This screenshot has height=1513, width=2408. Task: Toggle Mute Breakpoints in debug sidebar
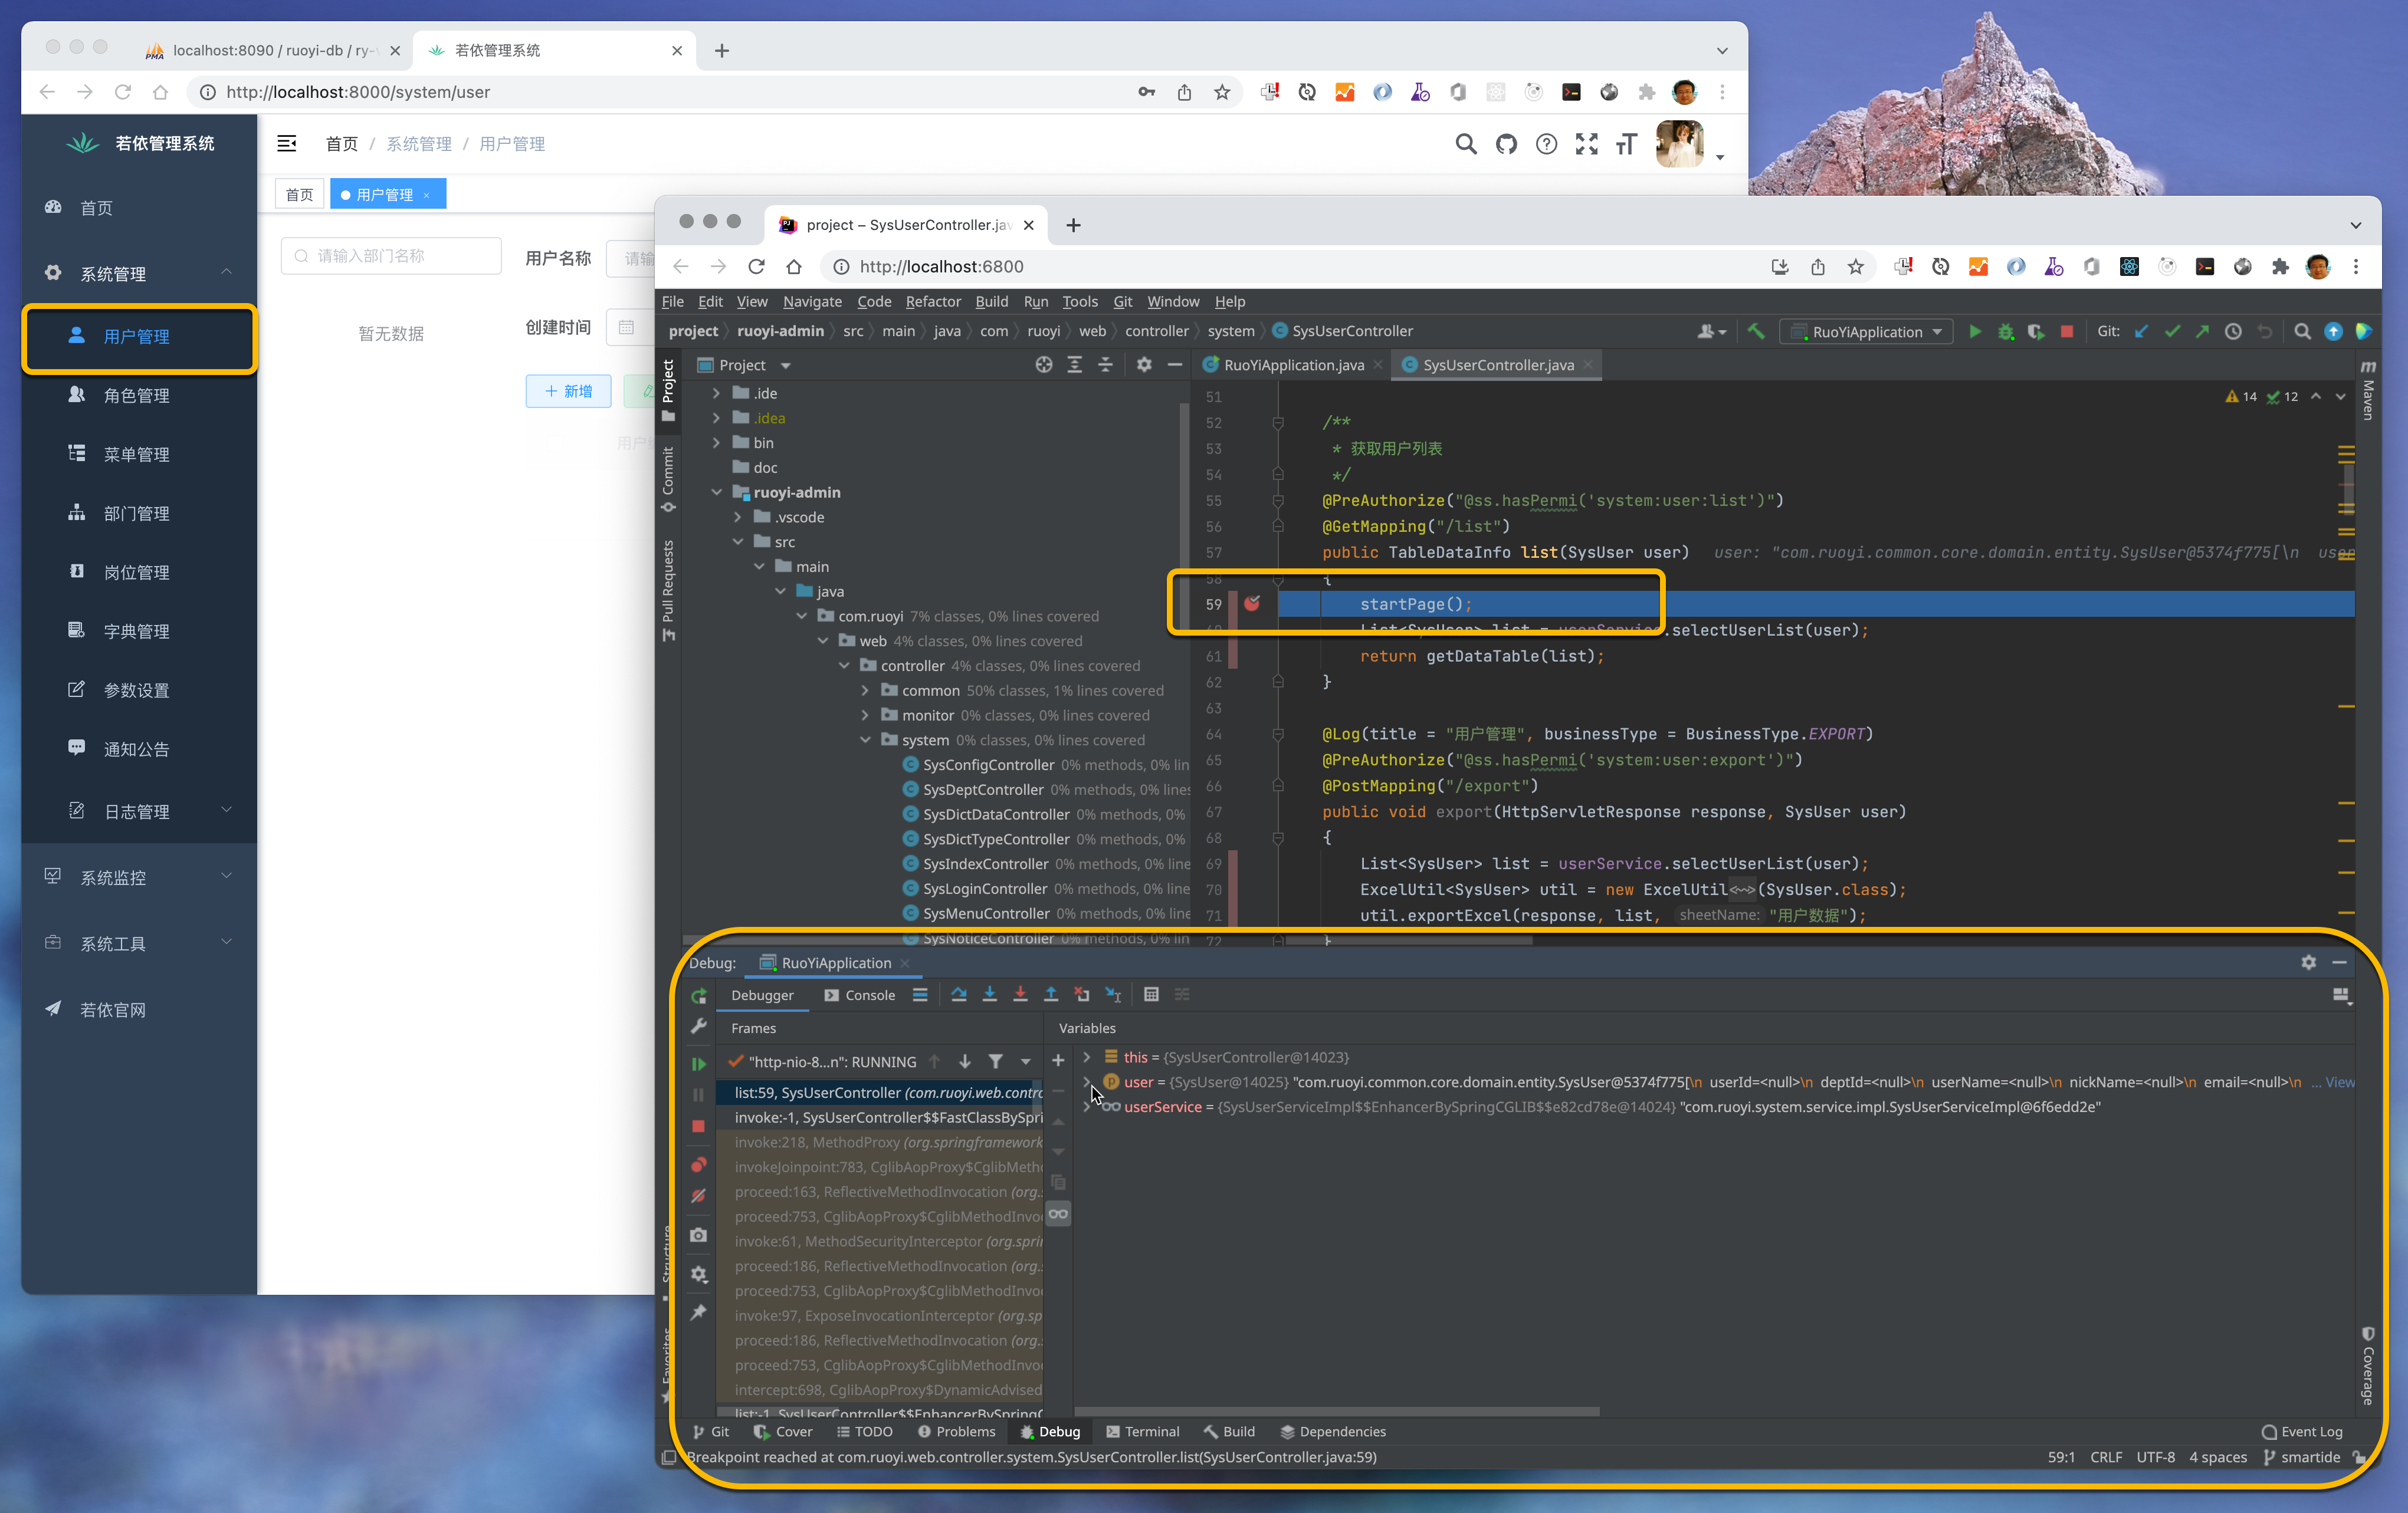click(698, 1195)
